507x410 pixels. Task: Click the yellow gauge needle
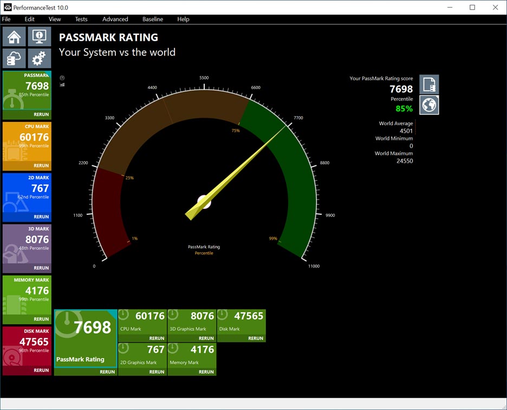click(236, 173)
